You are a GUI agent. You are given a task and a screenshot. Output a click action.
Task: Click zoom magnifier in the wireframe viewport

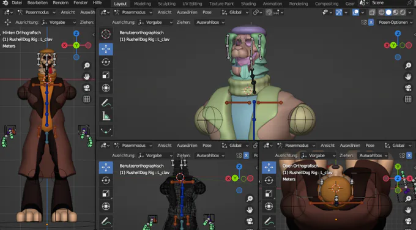[x=250, y=198]
